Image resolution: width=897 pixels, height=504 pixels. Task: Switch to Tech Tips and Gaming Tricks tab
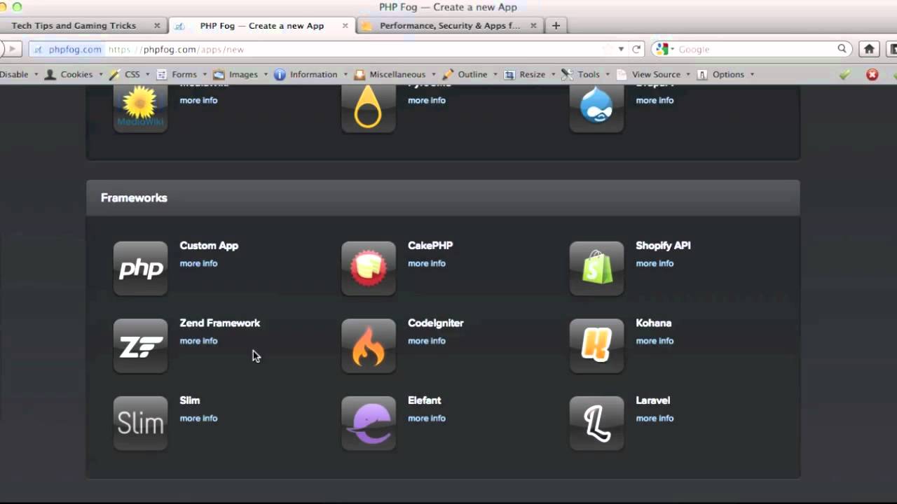[83, 25]
